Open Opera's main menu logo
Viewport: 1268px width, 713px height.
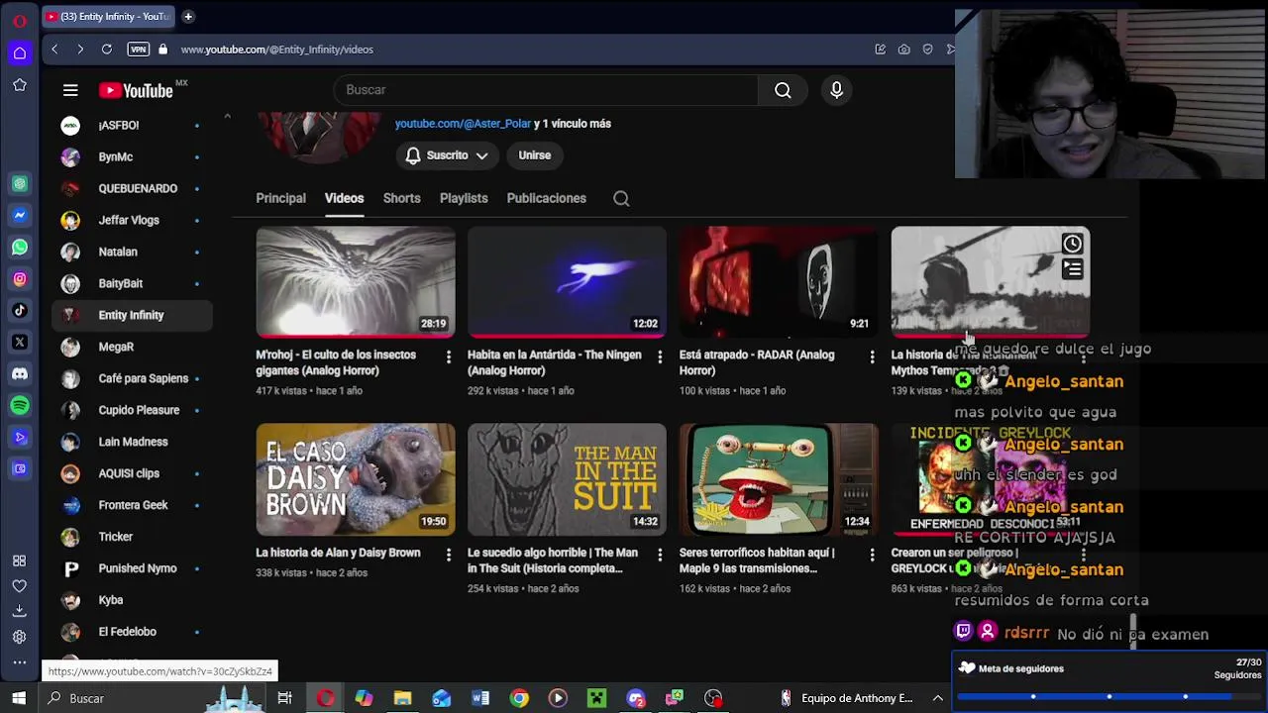(x=19, y=21)
